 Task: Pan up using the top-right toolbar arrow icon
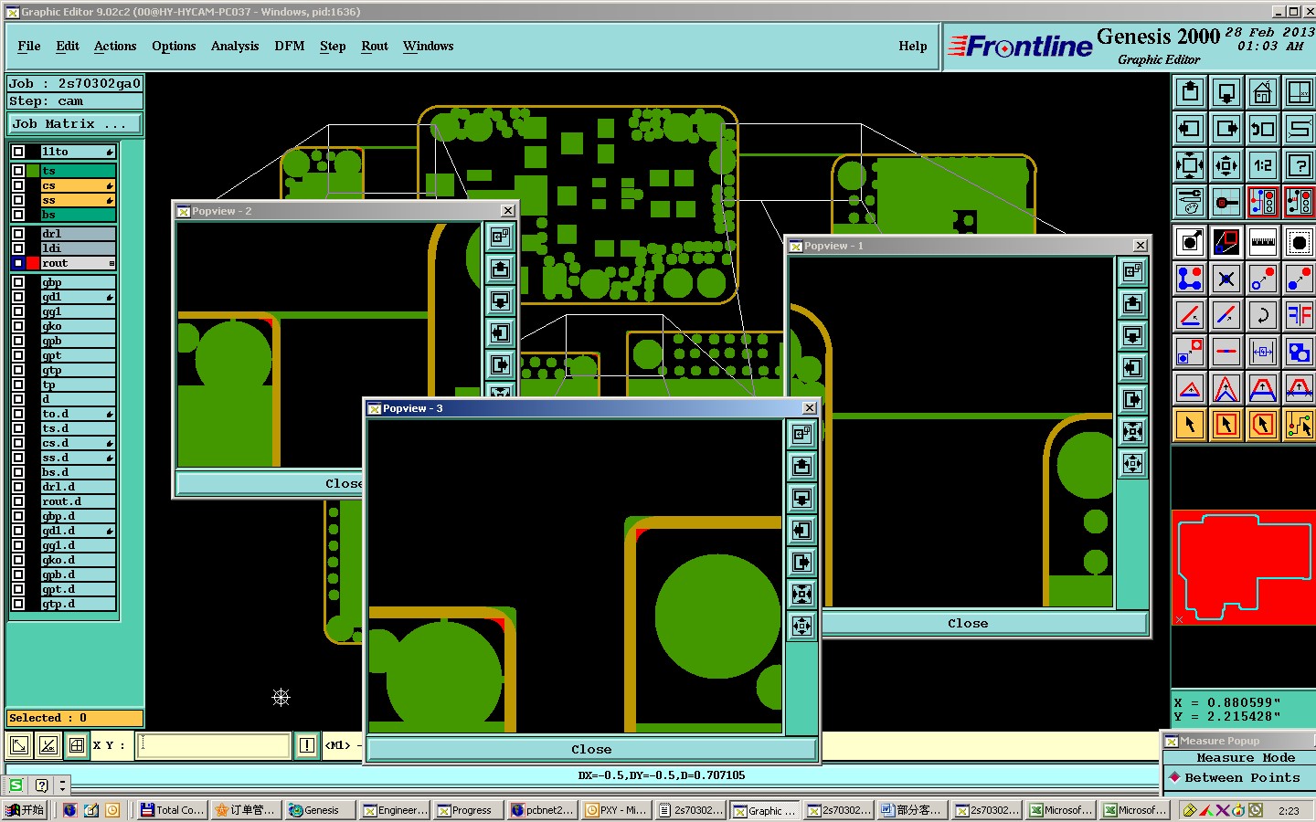coord(1190,92)
